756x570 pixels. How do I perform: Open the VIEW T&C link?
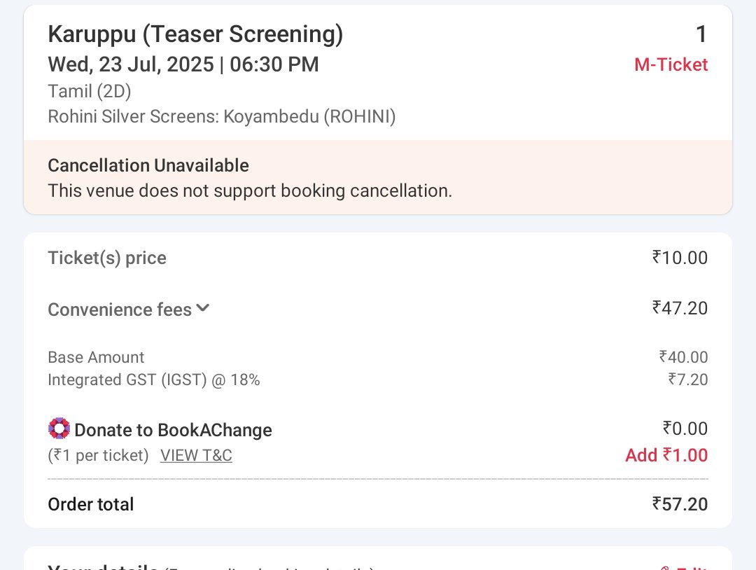coord(196,455)
